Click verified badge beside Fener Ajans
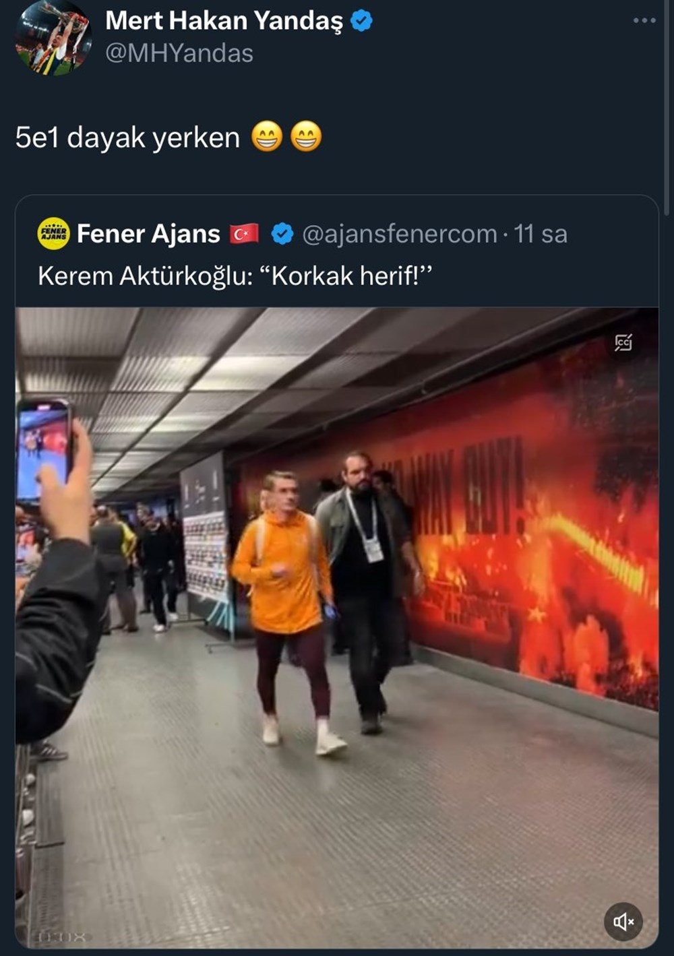Image resolution: width=674 pixels, height=956 pixels. pyautogui.click(x=282, y=234)
